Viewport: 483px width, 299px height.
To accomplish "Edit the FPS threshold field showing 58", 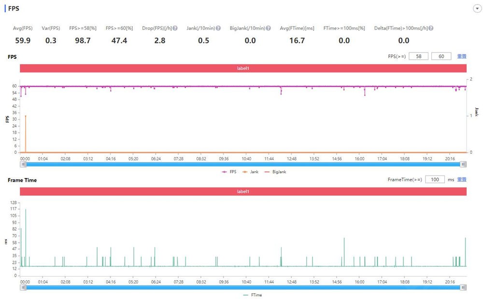I will pyautogui.click(x=418, y=56).
